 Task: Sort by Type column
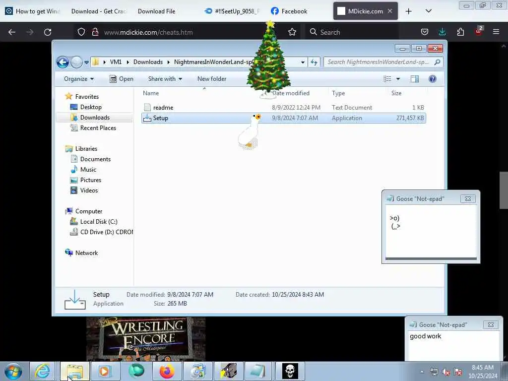point(338,93)
